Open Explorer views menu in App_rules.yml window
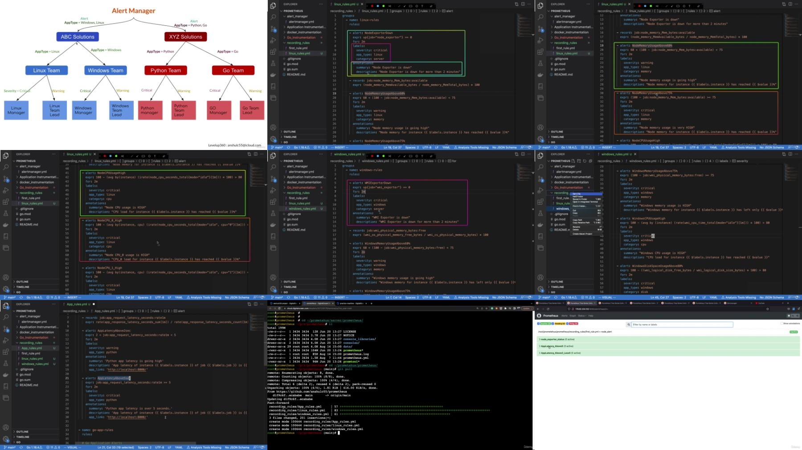 point(53,304)
